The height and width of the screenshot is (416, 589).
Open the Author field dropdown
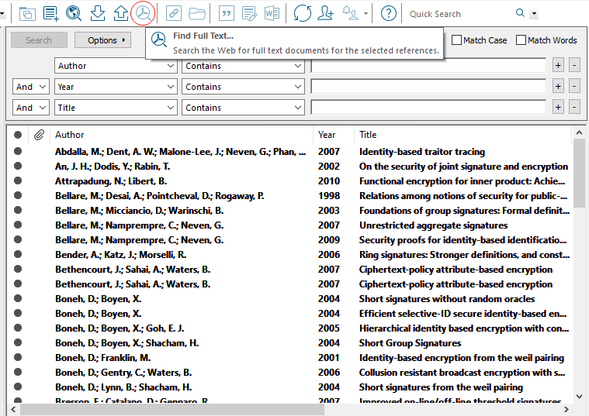(x=116, y=66)
